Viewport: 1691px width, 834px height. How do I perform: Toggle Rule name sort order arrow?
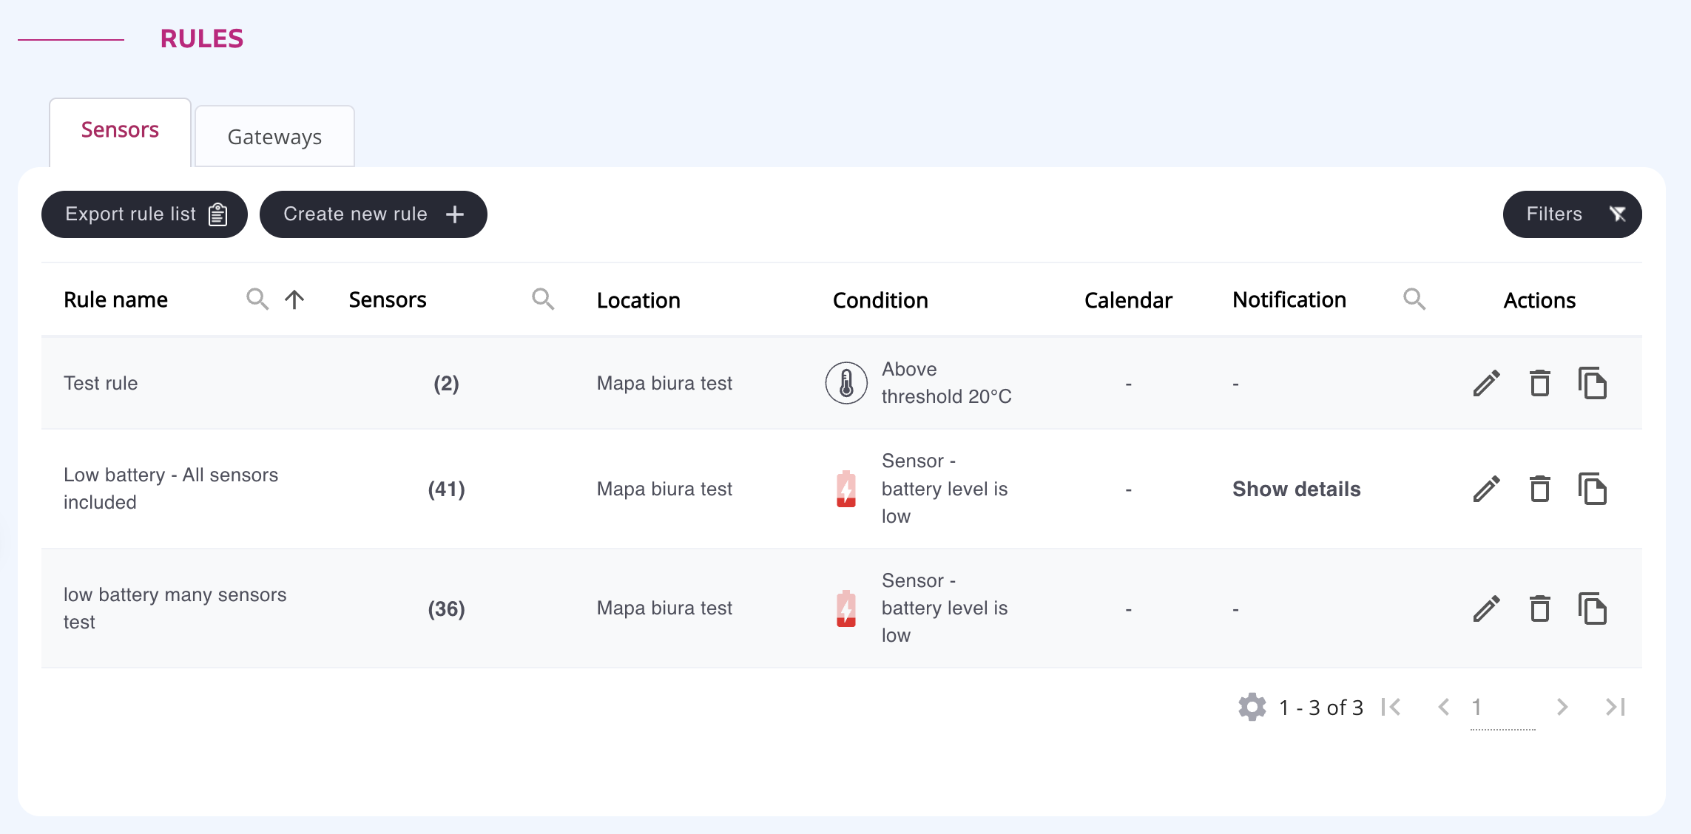click(x=294, y=299)
